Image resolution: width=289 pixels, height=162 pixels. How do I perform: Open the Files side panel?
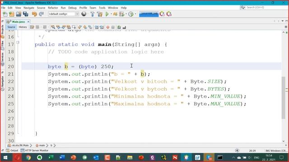tap(2, 45)
